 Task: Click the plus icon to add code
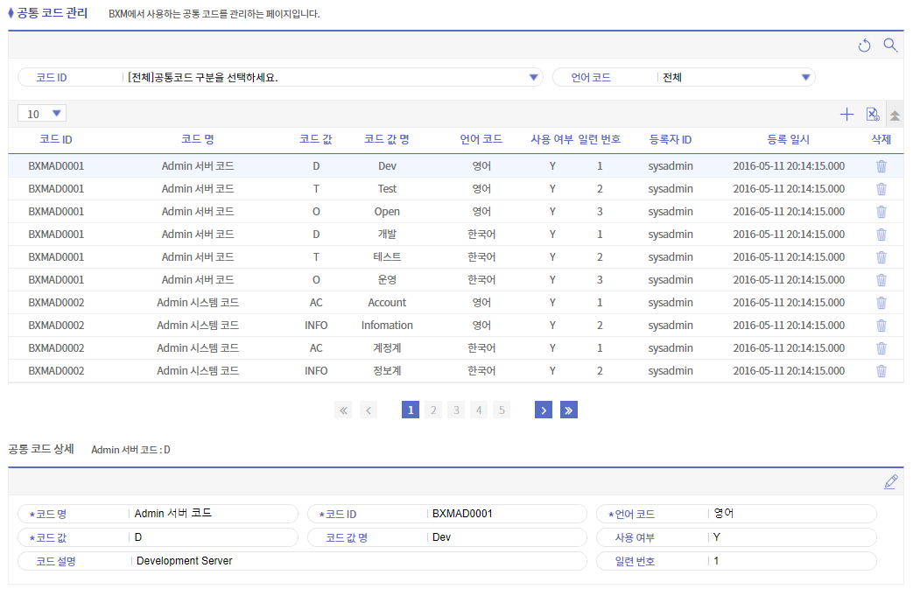click(x=846, y=114)
